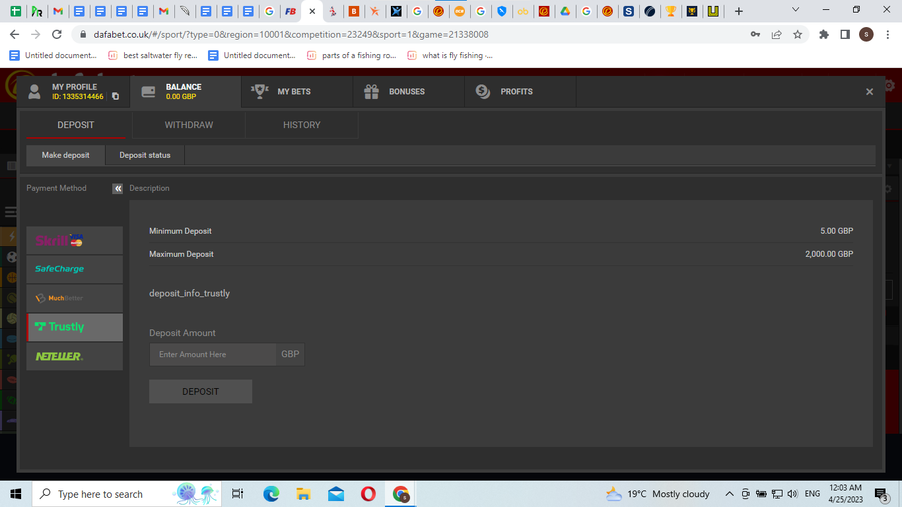Copy the profile ID number

(116, 96)
